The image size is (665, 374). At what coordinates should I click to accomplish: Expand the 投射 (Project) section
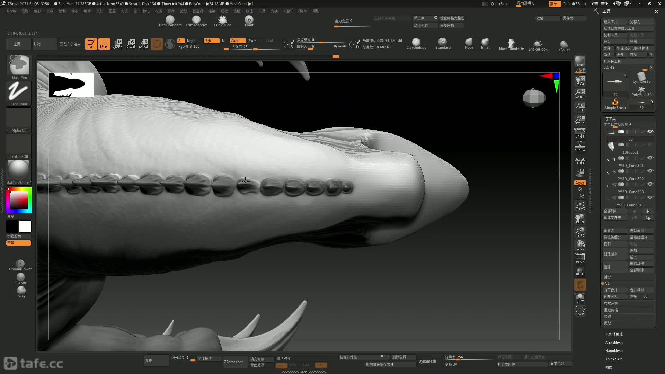pyautogui.click(x=607, y=317)
